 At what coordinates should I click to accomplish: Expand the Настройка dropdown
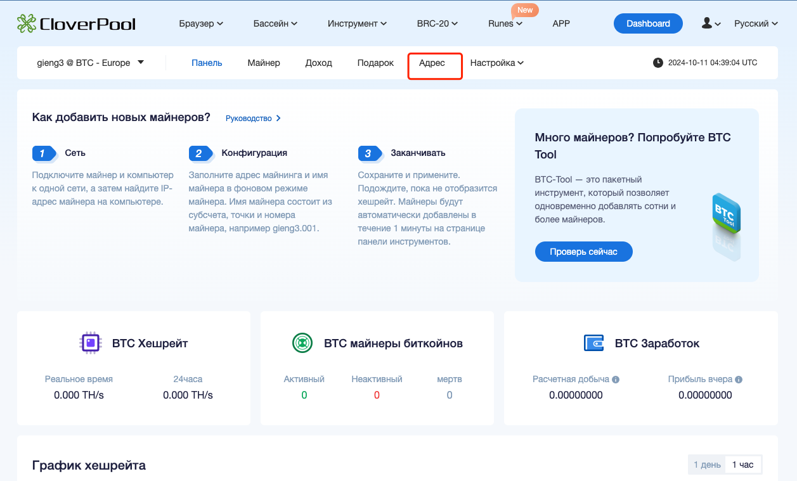tap(496, 63)
